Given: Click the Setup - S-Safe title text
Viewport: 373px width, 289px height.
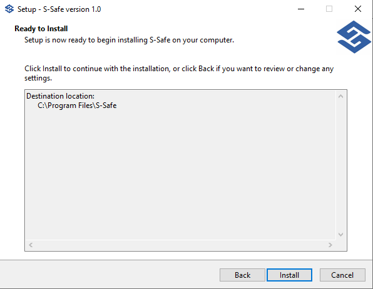Looking at the screenshot, I should 59,9.
